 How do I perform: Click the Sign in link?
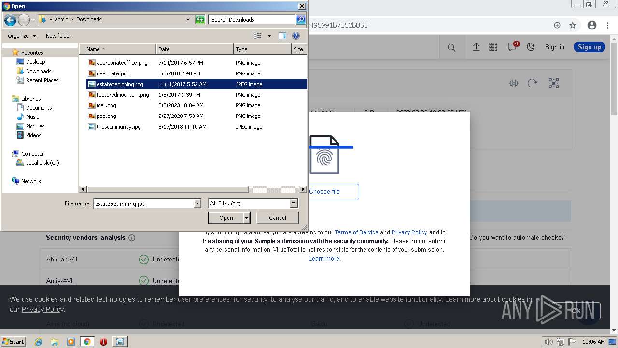click(x=554, y=47)
